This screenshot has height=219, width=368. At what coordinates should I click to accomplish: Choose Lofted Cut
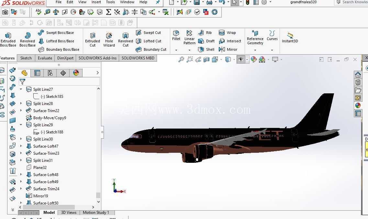pos(149,41)
